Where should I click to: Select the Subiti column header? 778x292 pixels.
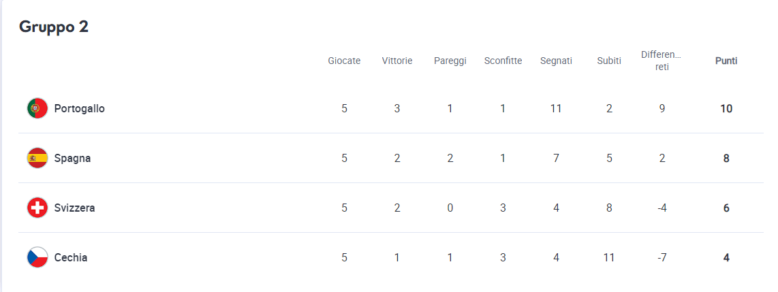pos(609,61)
